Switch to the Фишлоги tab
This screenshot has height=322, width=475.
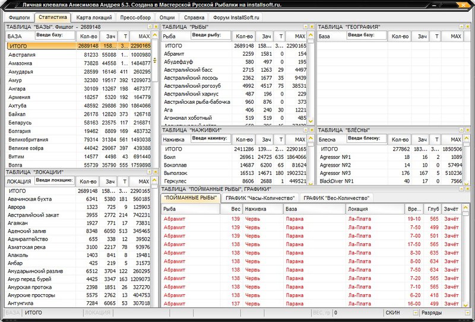[x=20, y=18]
